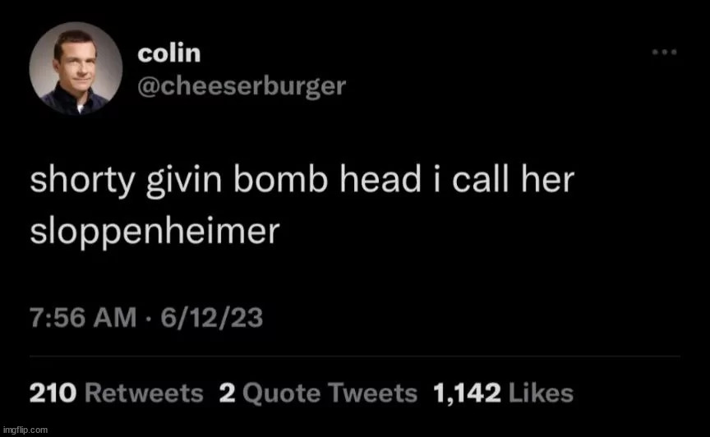Click the 6/12/23 date
710x437 pixels.
pyautogui.click(x=211, y=317)
